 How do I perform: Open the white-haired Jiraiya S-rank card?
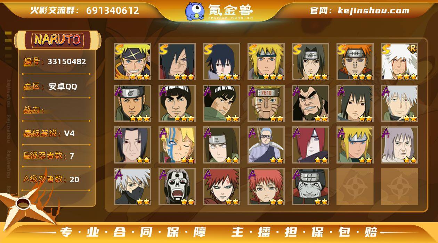[400, 62]
